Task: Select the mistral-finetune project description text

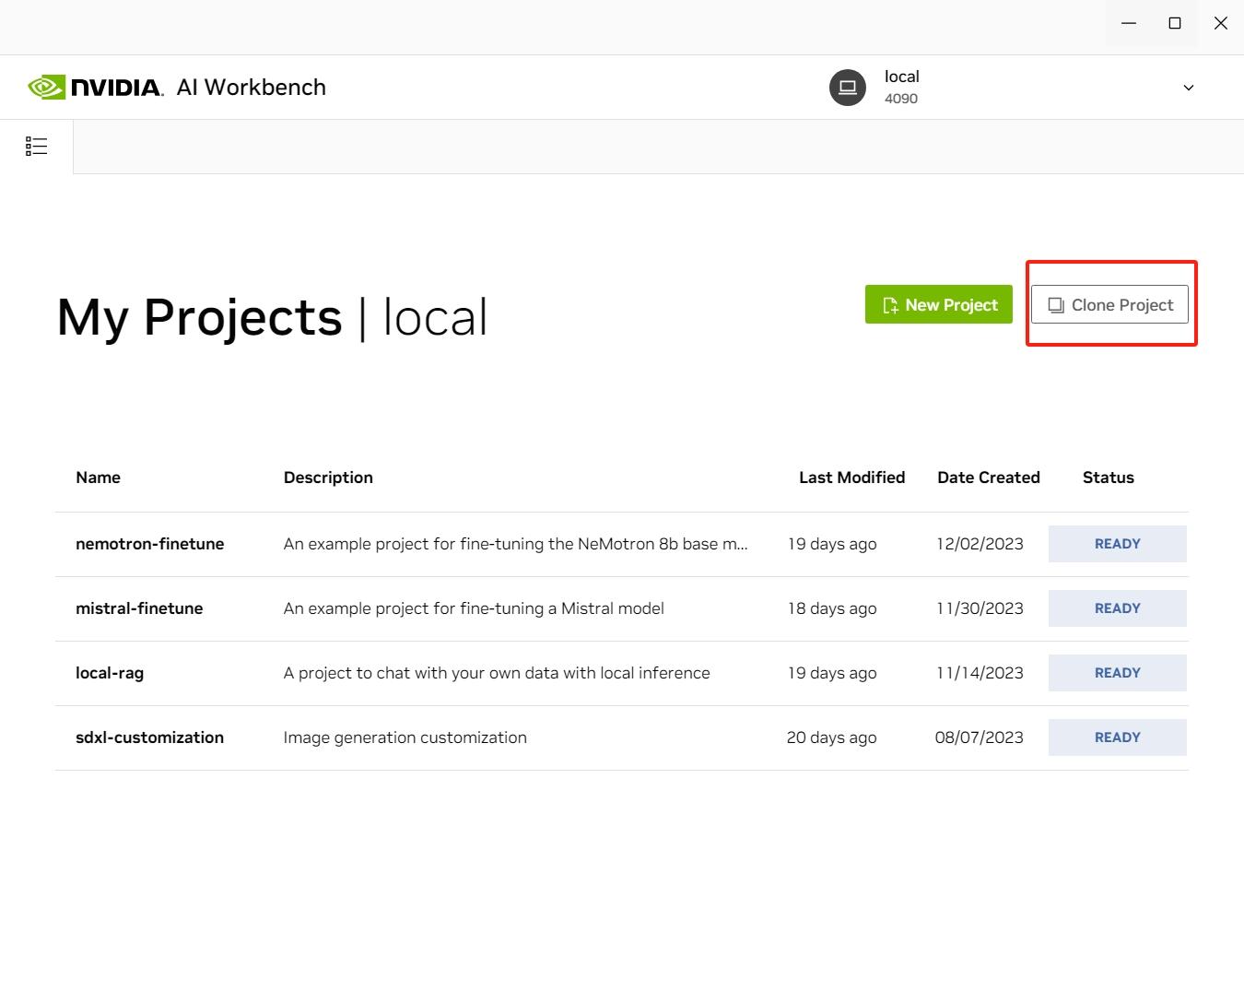Action: point(473,608)
